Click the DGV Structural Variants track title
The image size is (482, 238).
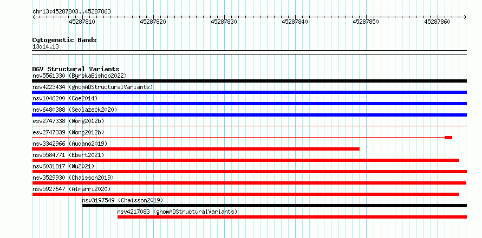click(x=76, y=69)
